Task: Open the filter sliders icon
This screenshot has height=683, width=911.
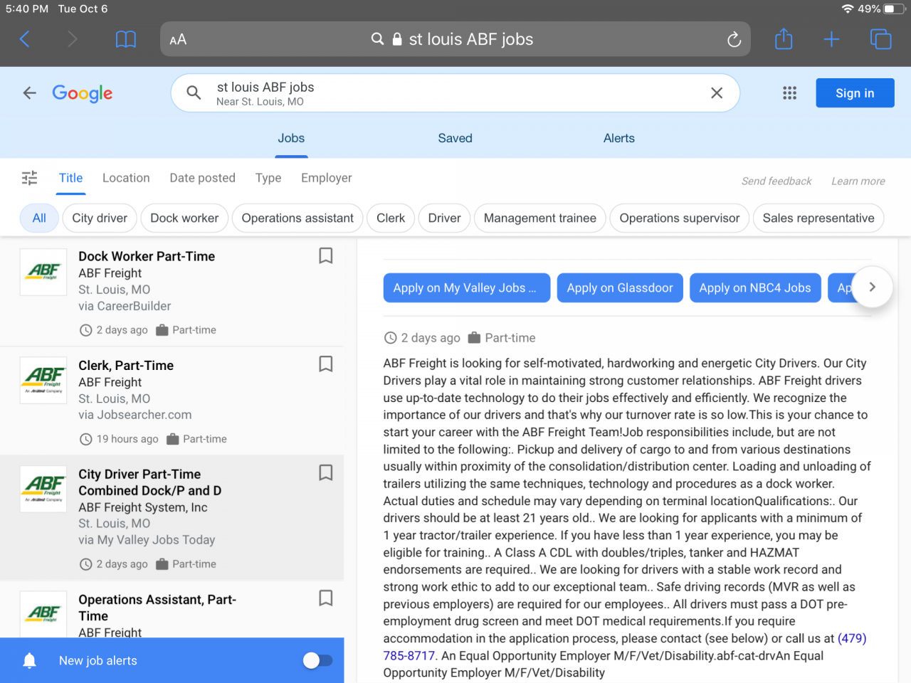Action: point(29,178)
